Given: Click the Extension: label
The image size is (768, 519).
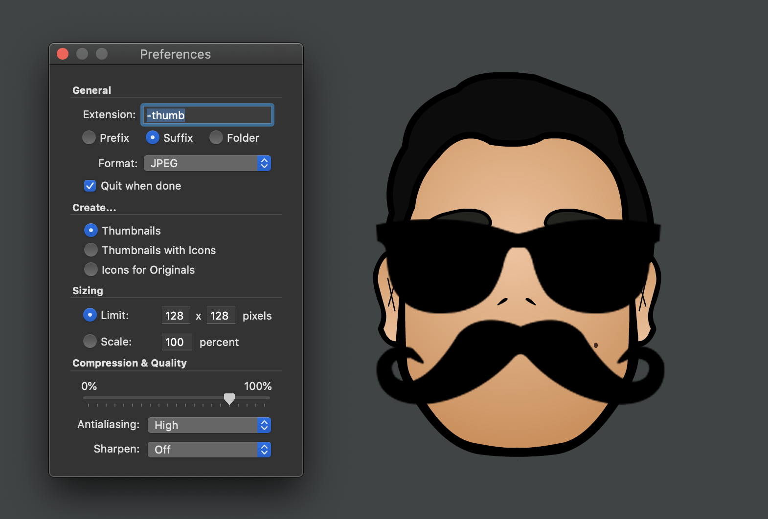Looking at the screenshot, I should pos(110,114).
